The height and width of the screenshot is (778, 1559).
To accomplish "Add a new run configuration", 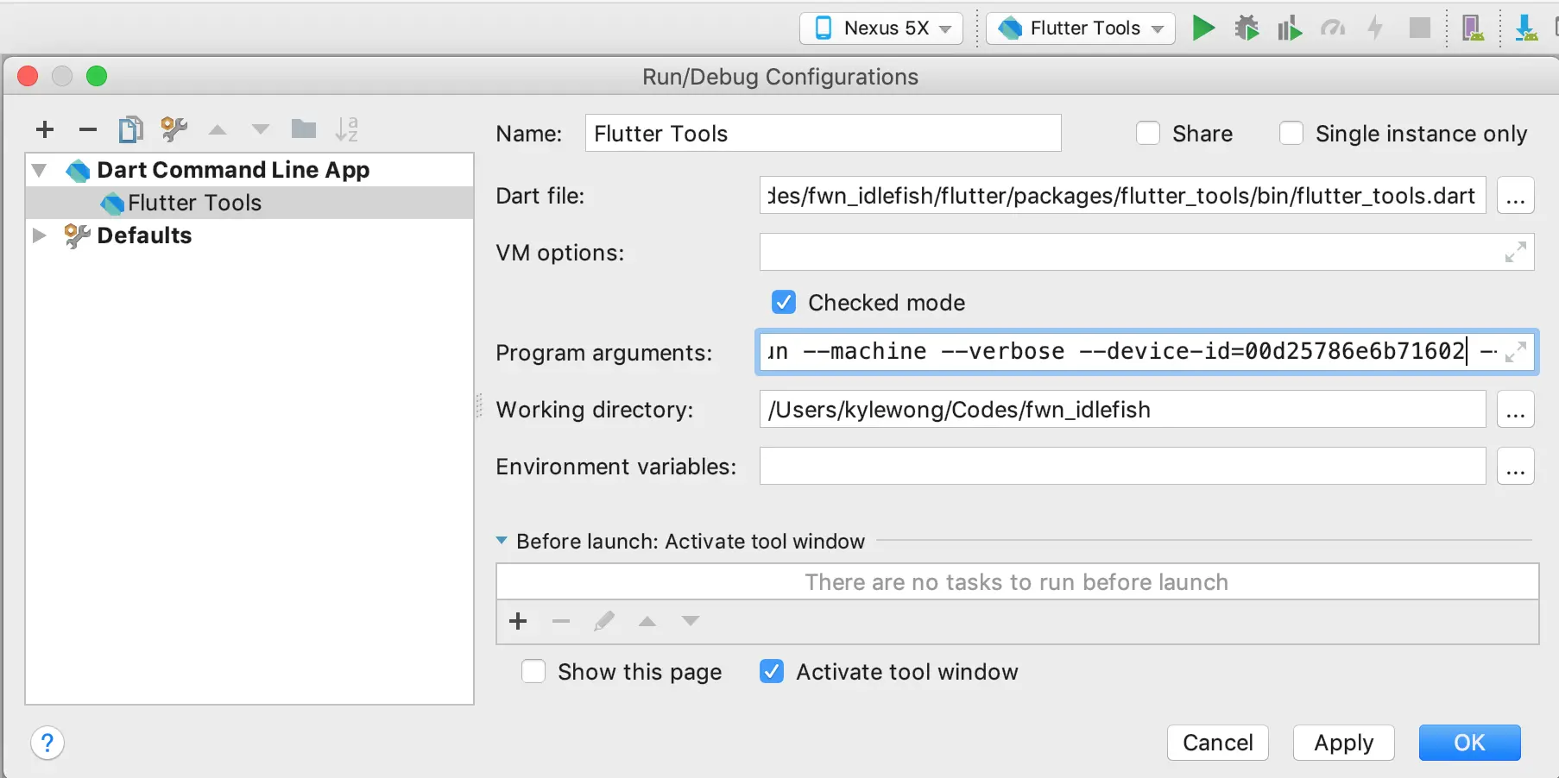I will pos(45,129).
